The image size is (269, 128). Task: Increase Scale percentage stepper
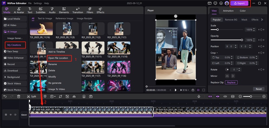(x=254, y=29)
